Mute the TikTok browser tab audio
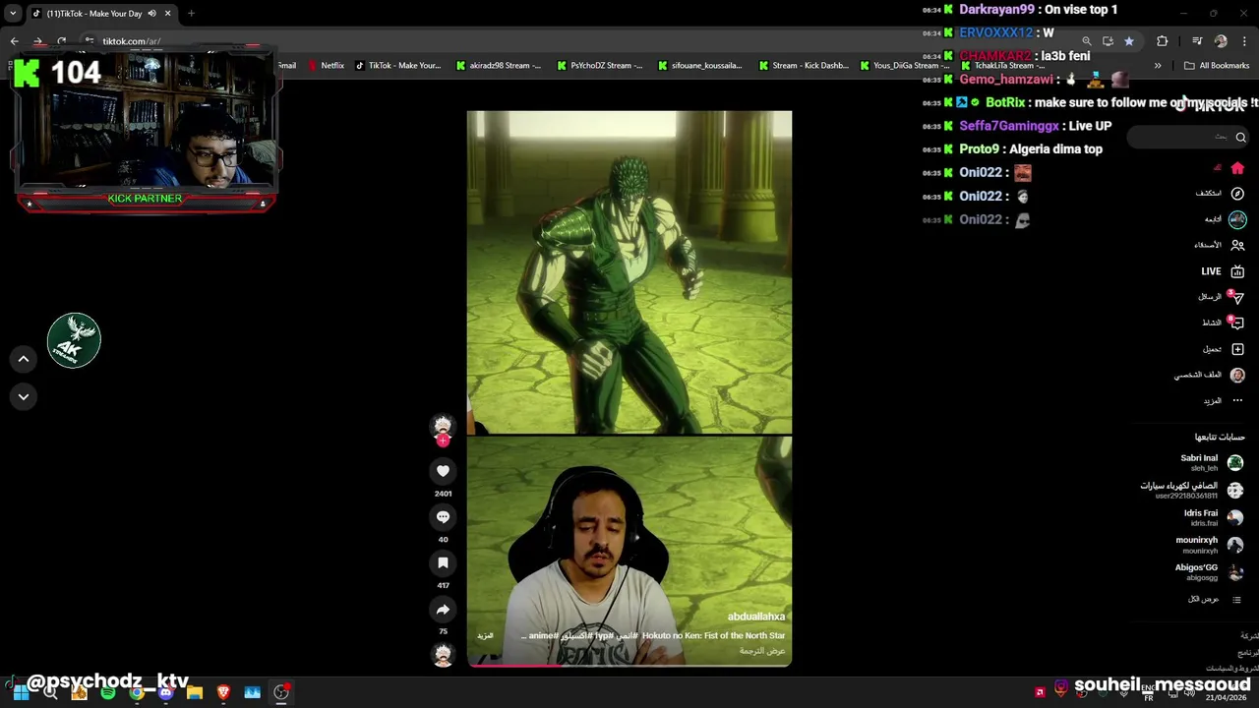The image size is (1259, 708). pyautogui.click(x=151, y=14)
